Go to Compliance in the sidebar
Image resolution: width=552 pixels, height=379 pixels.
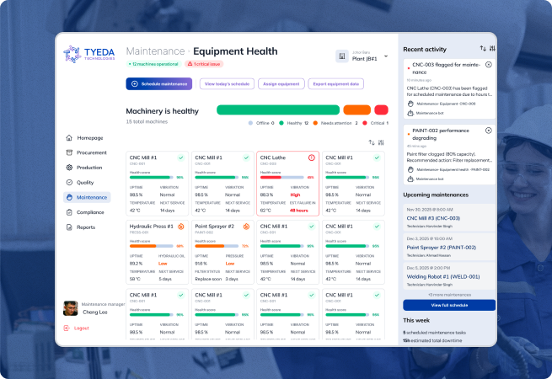(90, 212)
